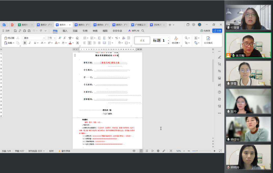Click the 公文模式 icon in ribbon
This screenshot has width=273, height=173.
(208, 40)
